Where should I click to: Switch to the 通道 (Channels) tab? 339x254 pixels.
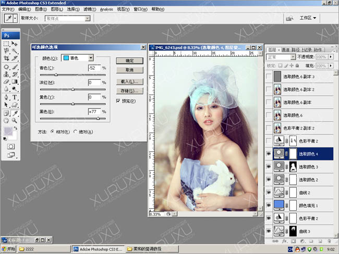pyautogui.click(x=286, y=49)
